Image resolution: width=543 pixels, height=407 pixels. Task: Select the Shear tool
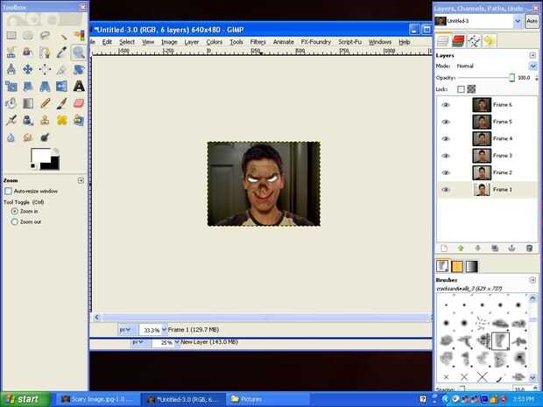pyautogui.click(x=28, y=86)
